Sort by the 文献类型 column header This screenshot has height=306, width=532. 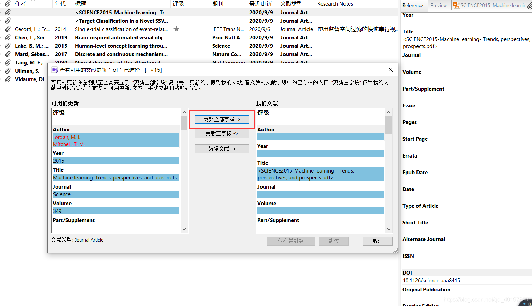pos(291,3)
